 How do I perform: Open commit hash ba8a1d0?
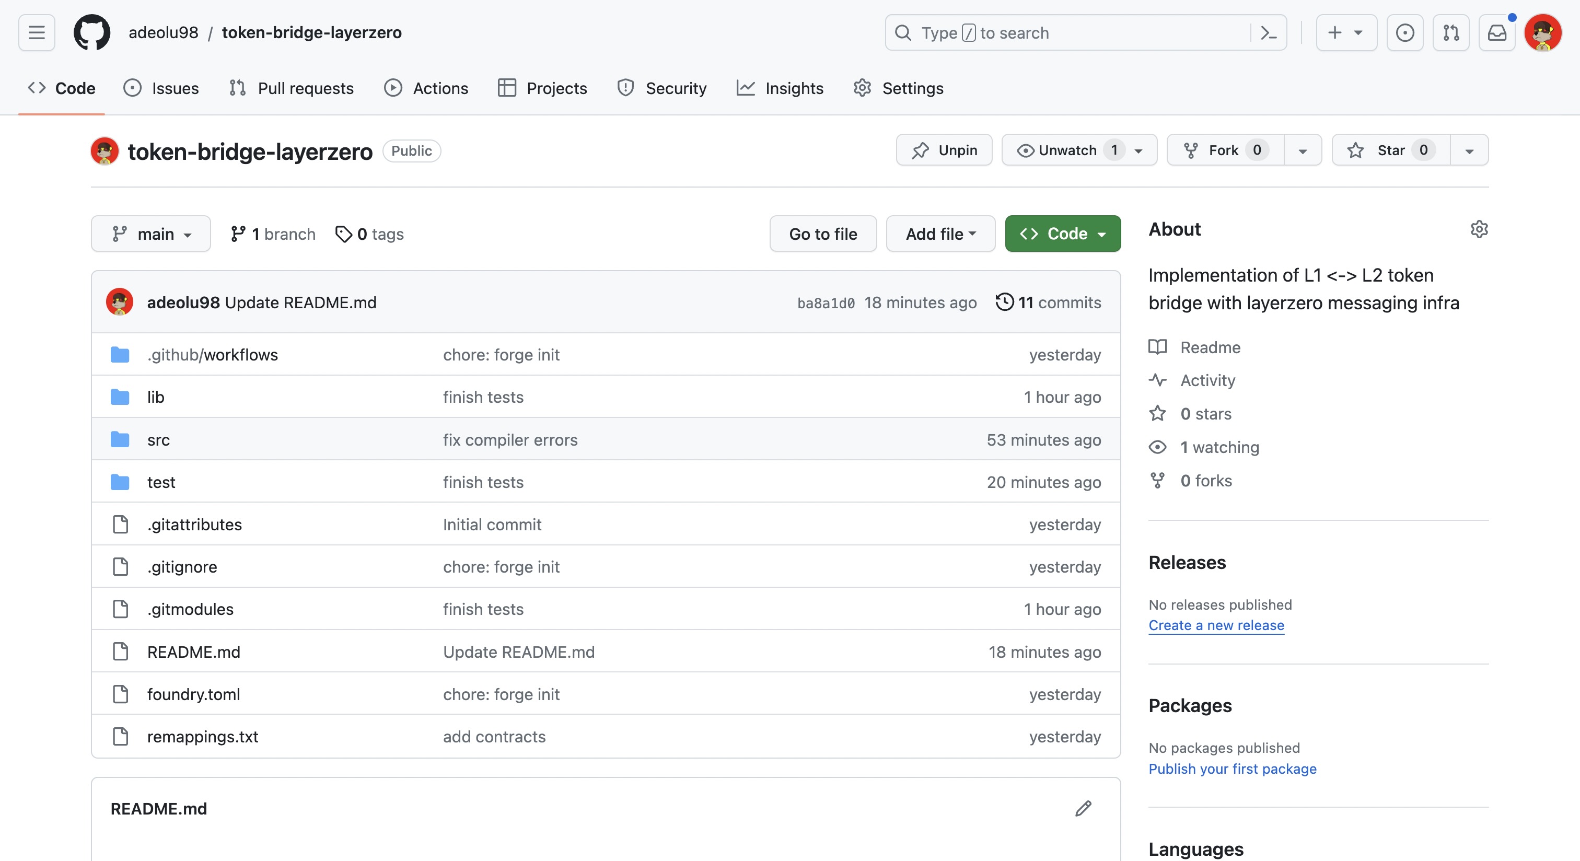[x=826, y=303]
